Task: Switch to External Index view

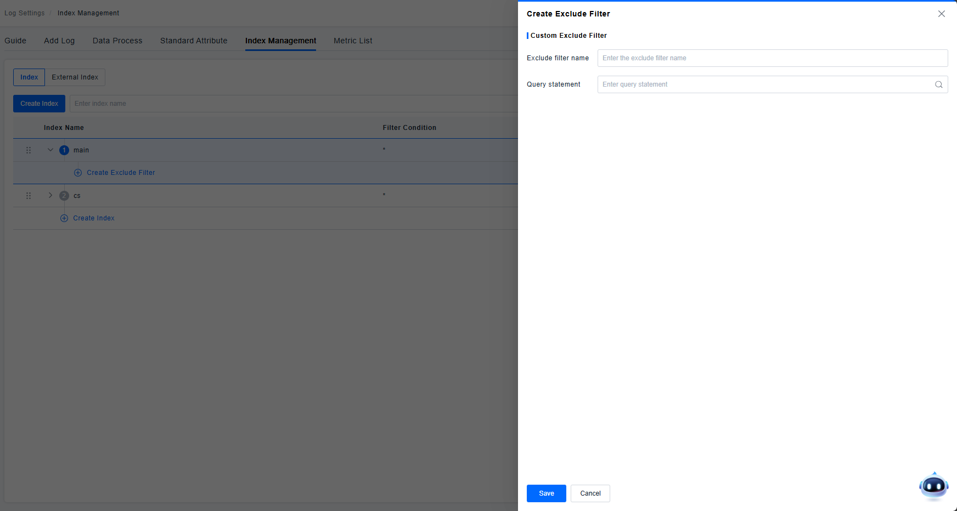Action: click(x=75, y=77)
